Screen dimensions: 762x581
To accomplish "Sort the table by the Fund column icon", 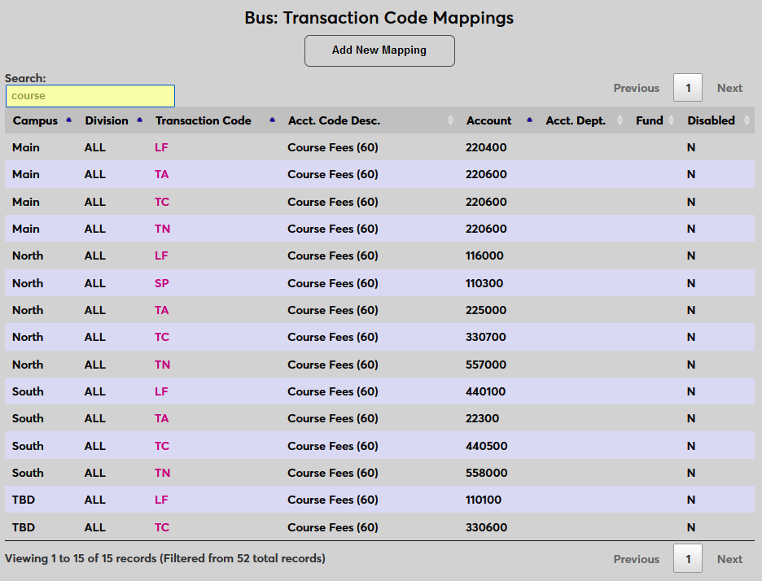I will [672, 120].
